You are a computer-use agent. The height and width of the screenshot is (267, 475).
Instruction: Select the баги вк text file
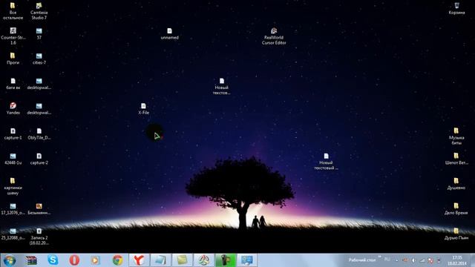pyautogui.click(x=13, y=84)
